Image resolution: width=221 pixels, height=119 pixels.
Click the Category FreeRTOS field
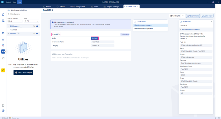click(x=102, y=46)
